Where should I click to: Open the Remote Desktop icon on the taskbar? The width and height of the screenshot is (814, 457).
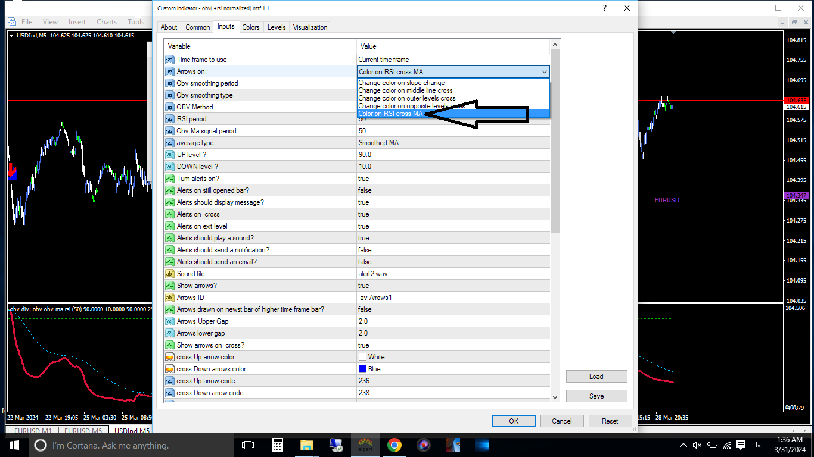pos(335,445)
